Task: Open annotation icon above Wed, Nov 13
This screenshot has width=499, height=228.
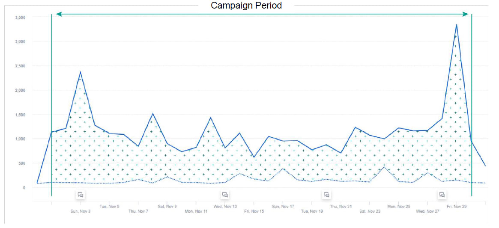Action: point(225,195)
